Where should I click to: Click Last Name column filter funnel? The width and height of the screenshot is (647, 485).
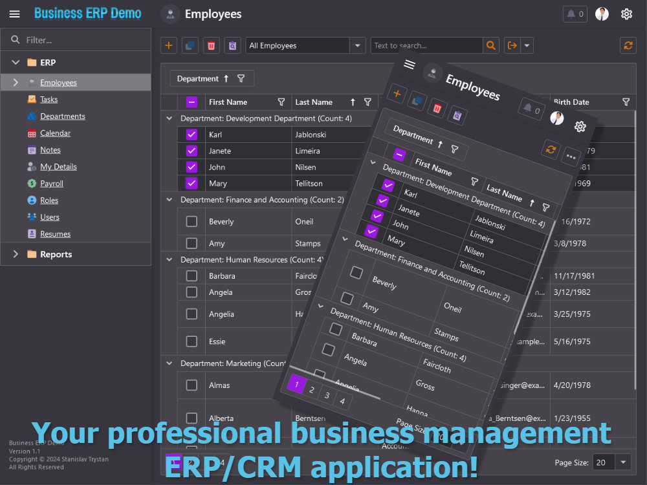pyautogui.click(x=367, y=102)
